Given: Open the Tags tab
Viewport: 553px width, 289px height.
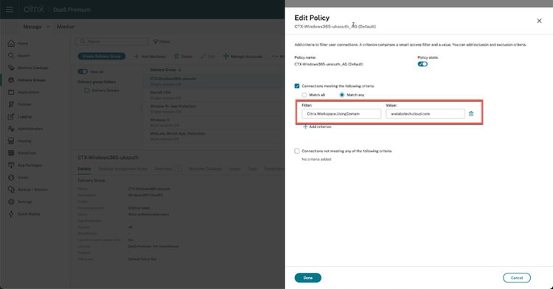Looking at the screenshot, I should (x=252, y=168).
